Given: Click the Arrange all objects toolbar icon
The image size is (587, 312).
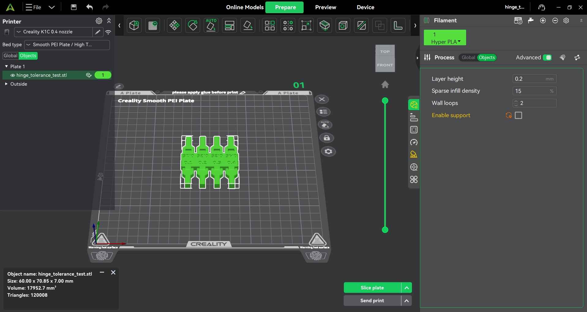Looking at the screenshot, I should coord(230,25).
